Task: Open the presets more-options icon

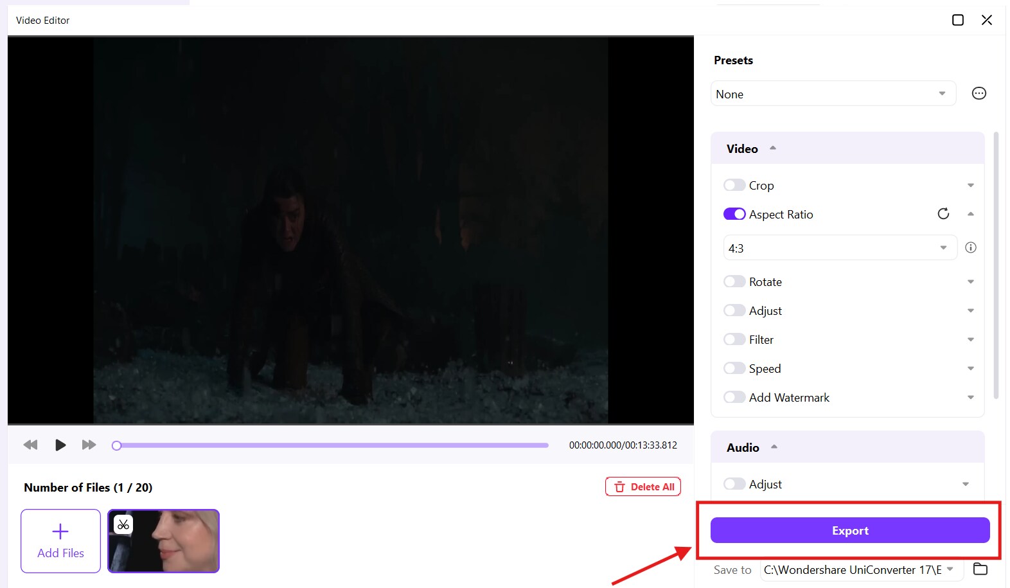Action: click(x=979, y=93)
